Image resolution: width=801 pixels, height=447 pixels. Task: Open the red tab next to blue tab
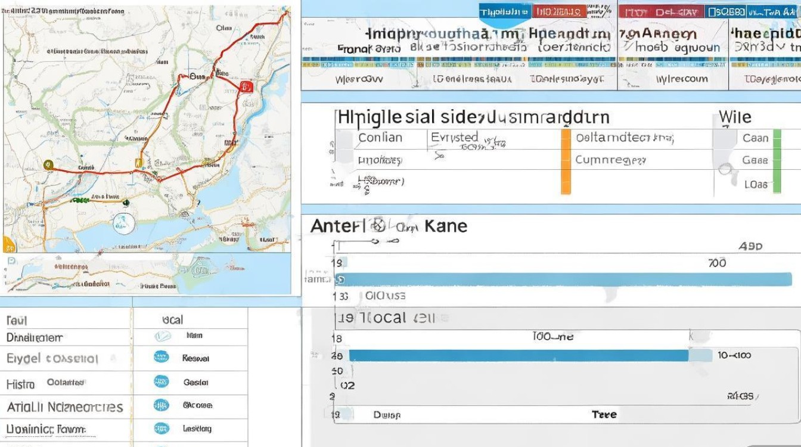point(560,12)
